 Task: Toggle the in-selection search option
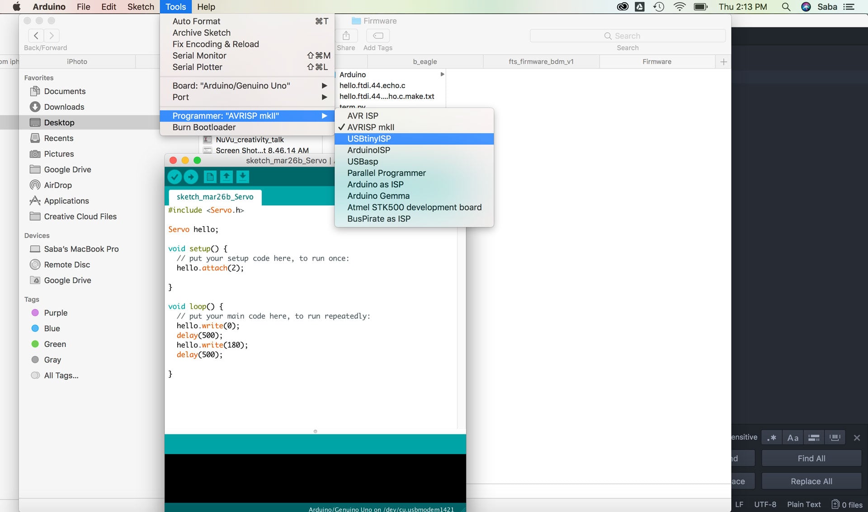pyautogui.click(x=814, y=438)
